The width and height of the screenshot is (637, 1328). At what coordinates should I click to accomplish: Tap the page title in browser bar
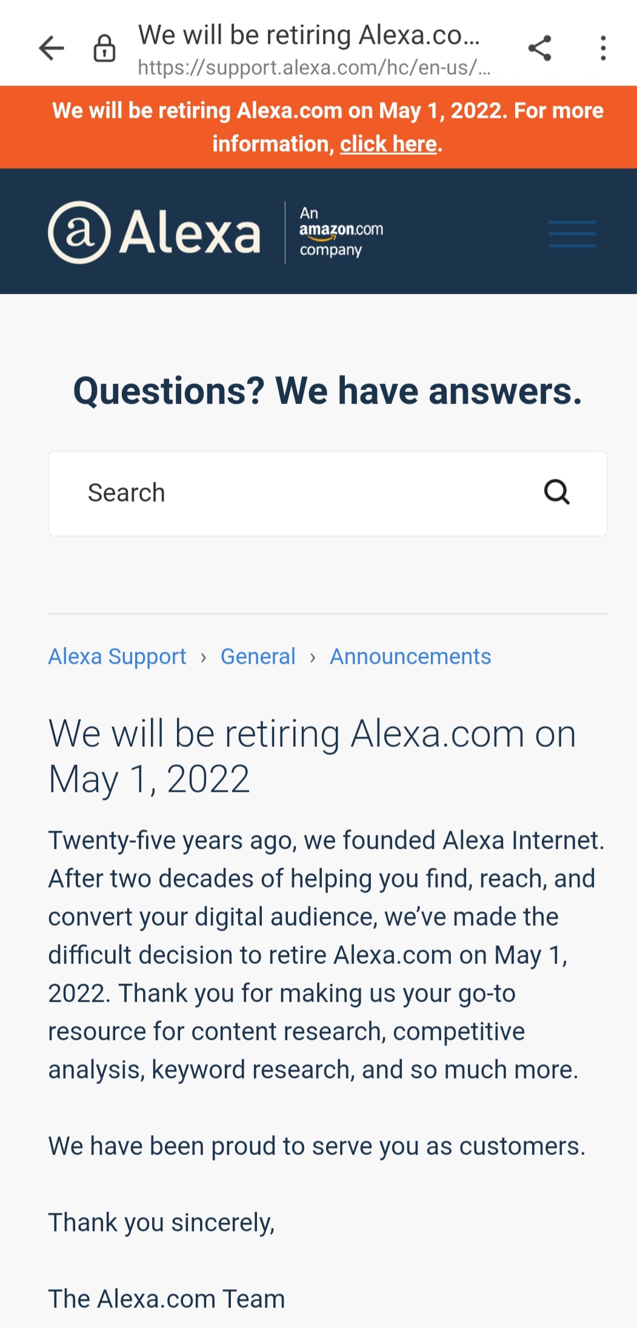(308, 35)
